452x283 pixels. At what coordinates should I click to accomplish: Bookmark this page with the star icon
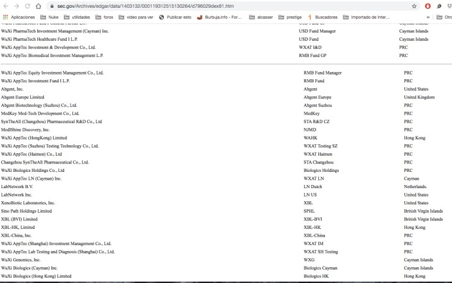tap(415, 5)
